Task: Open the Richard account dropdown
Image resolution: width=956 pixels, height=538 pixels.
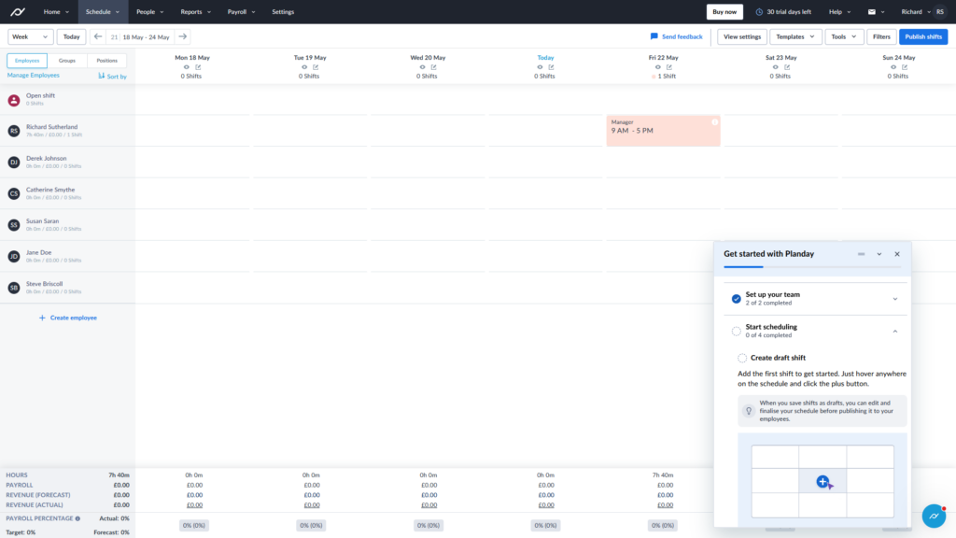Action: (x=916, y=11)
